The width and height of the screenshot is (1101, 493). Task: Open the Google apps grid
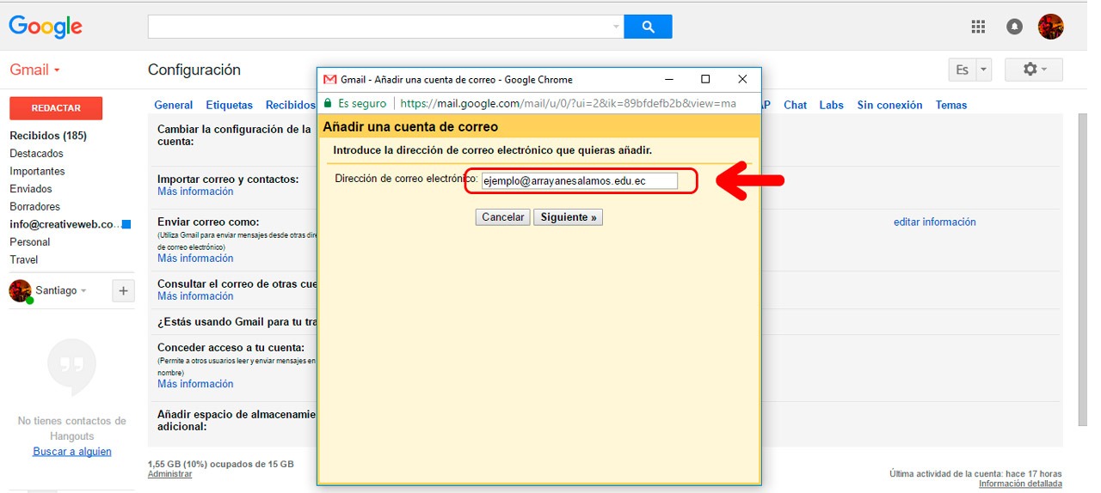978,27
